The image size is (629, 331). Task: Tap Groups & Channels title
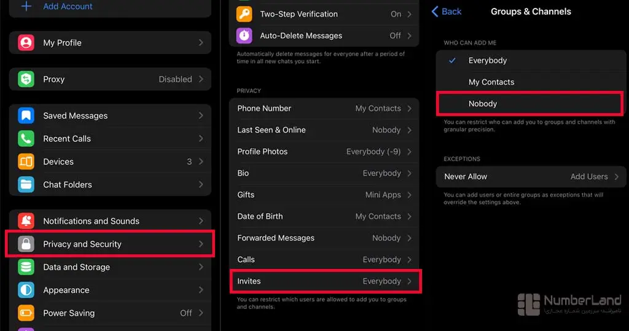coord(531,11)
